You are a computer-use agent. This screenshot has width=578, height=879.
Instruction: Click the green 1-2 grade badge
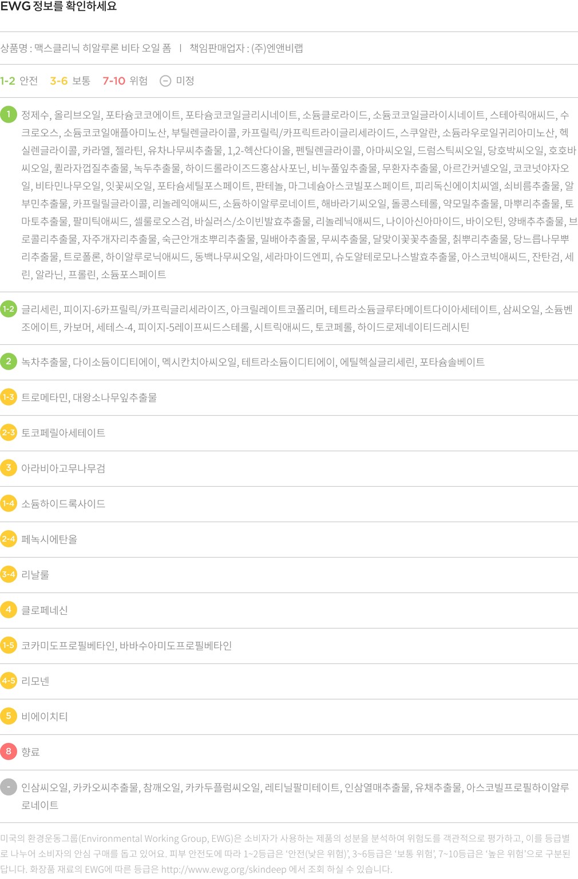[x=9, y=309]
